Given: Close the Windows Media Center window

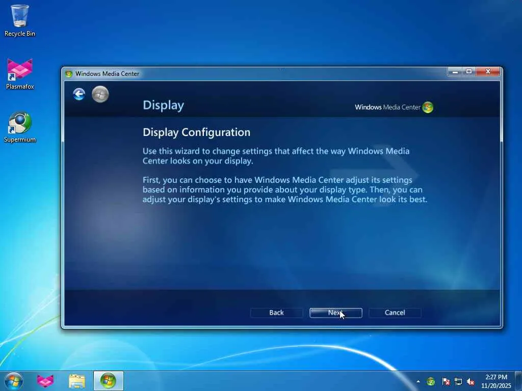Looking at the screenshot, I should (488, 71).
